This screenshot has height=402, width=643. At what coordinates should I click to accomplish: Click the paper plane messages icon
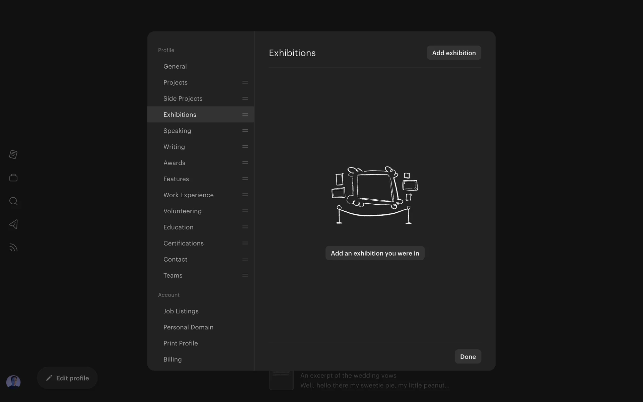tap(13, 224)
